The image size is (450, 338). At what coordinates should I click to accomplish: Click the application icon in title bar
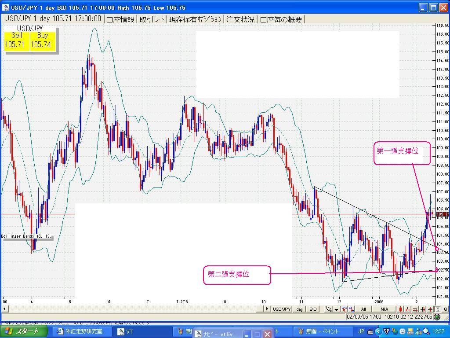coord(5,7)
